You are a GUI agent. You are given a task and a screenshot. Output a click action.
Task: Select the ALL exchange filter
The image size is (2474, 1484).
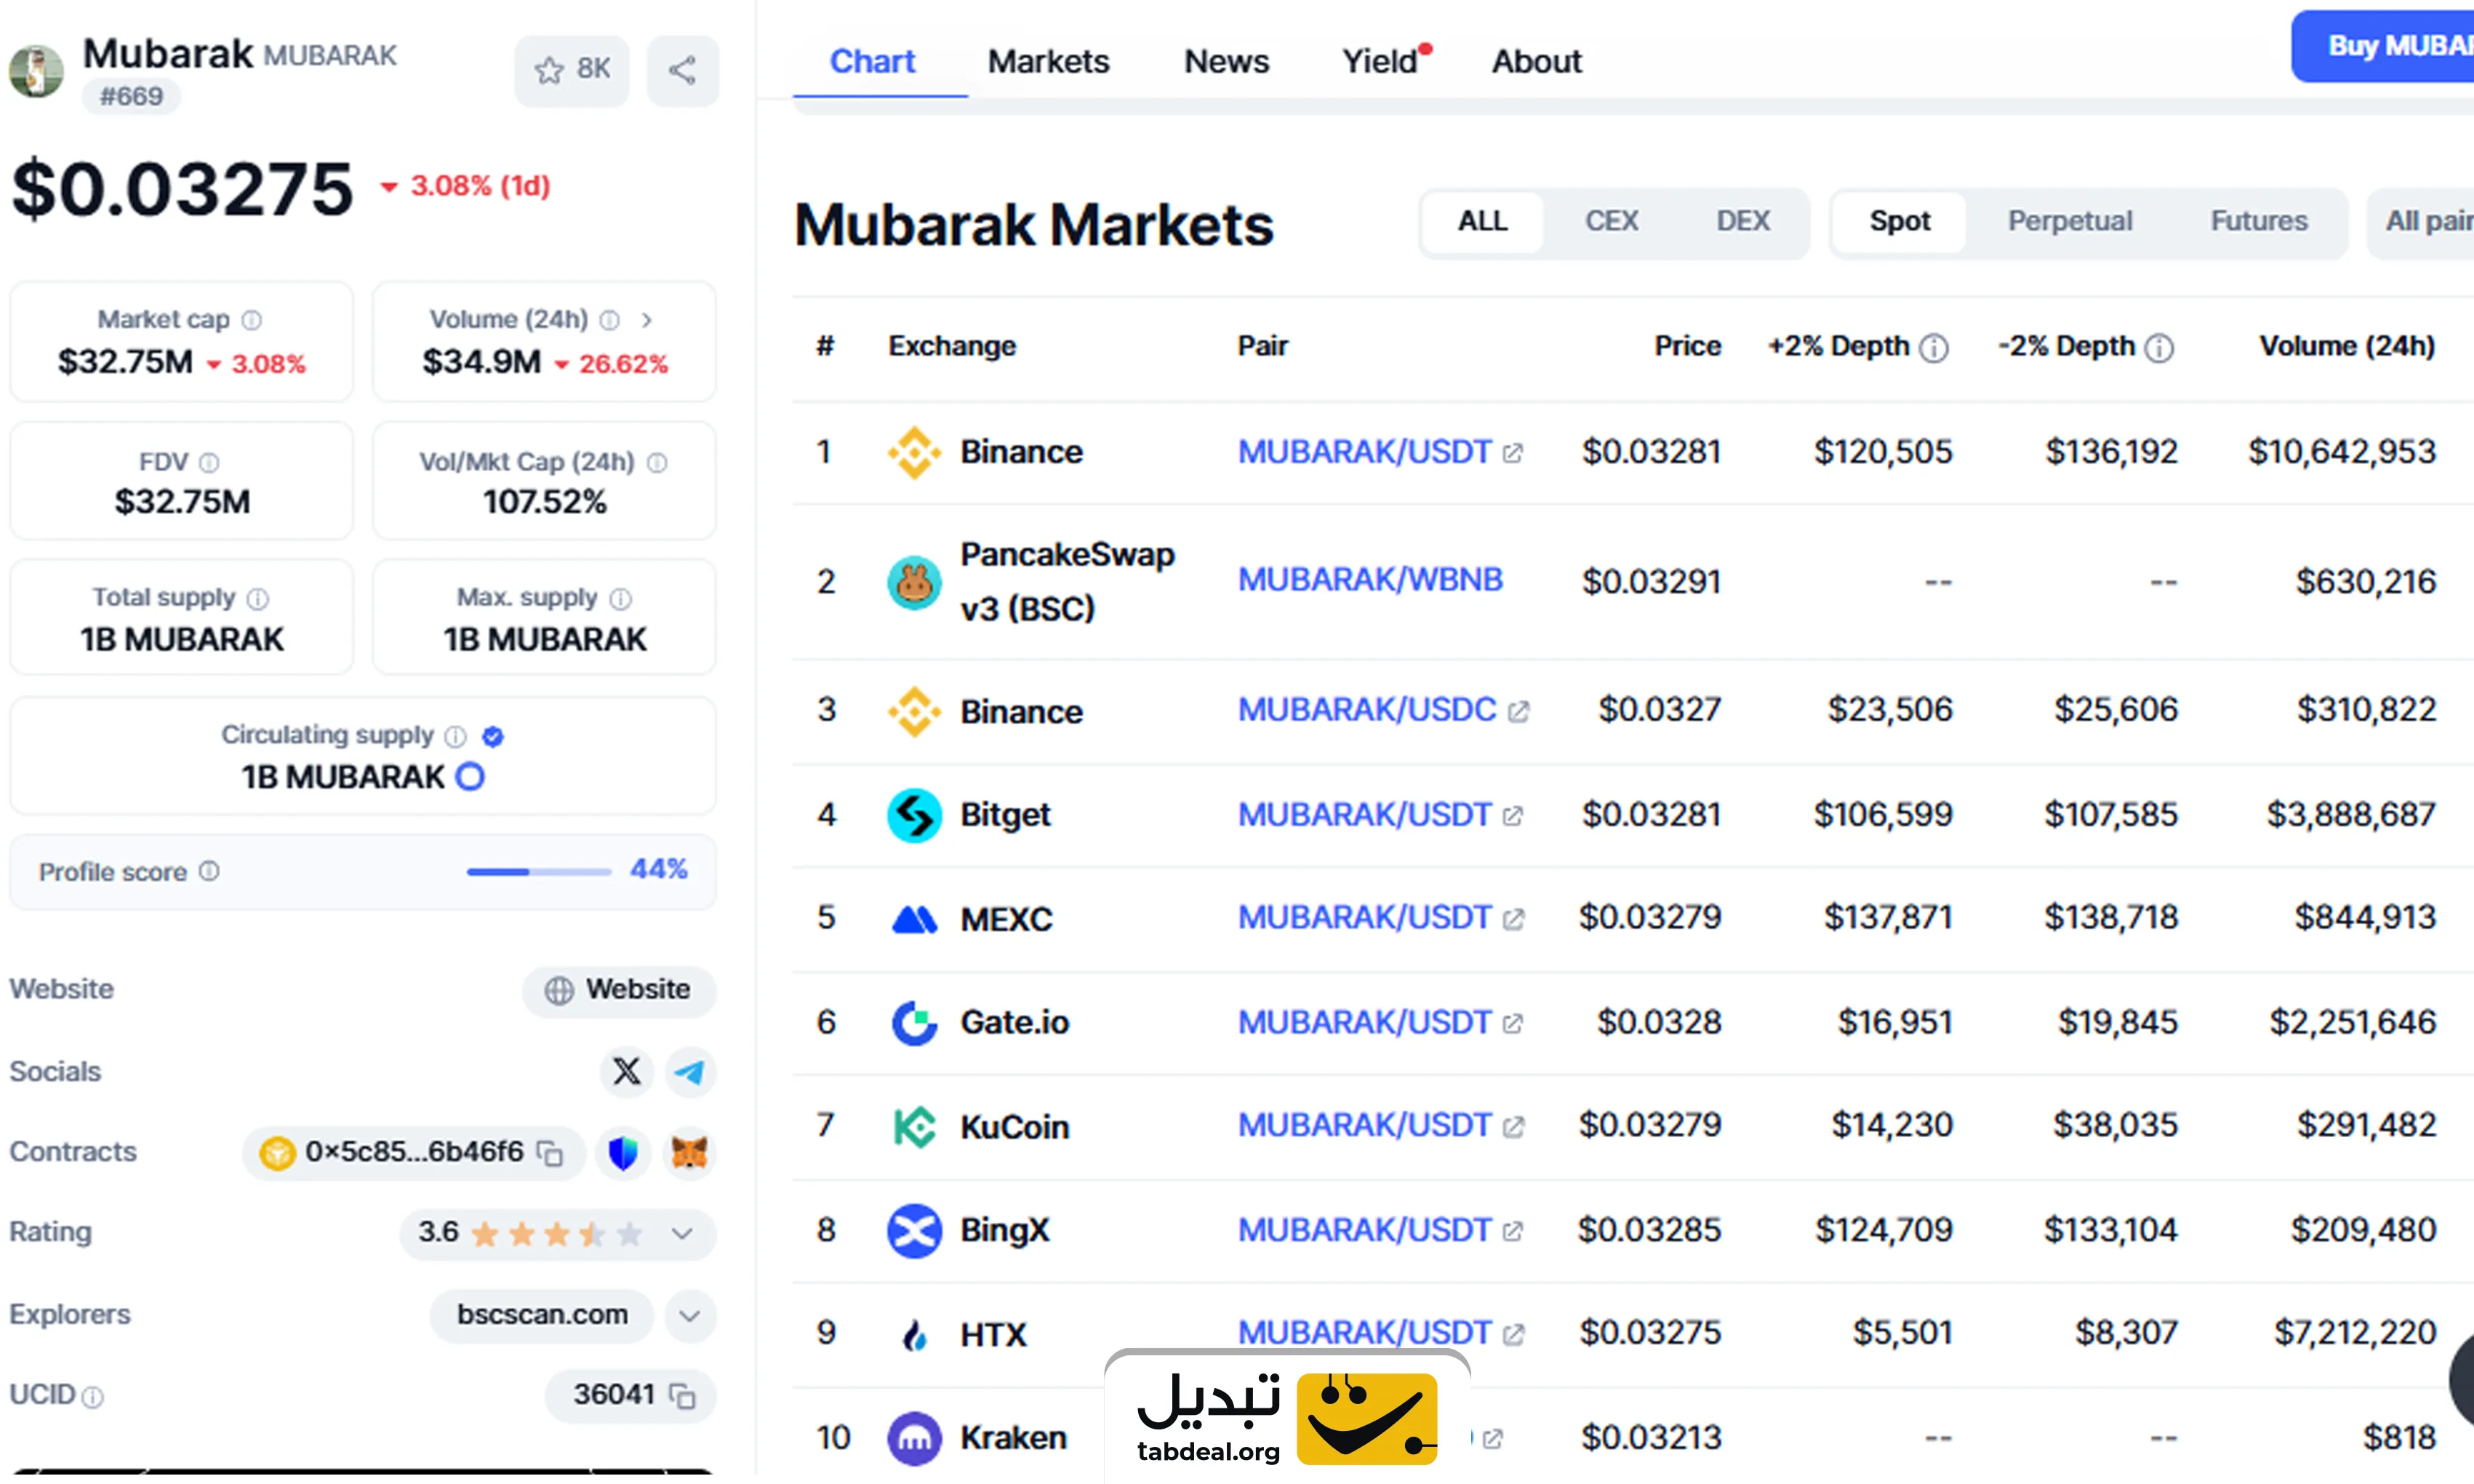1482,222
